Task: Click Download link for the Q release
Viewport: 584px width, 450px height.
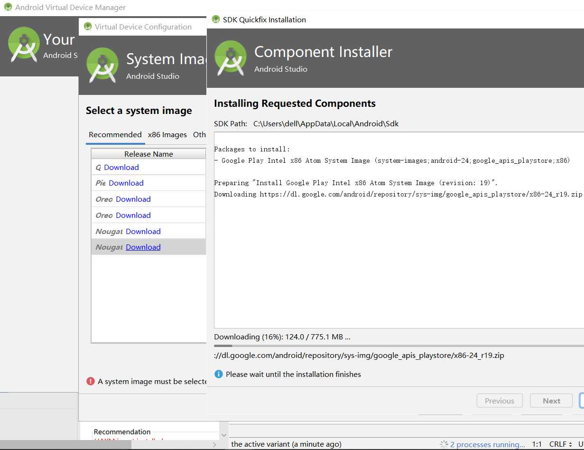Action: pos(121,167)
